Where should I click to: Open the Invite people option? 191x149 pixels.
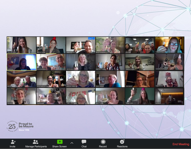pos(12,144)
